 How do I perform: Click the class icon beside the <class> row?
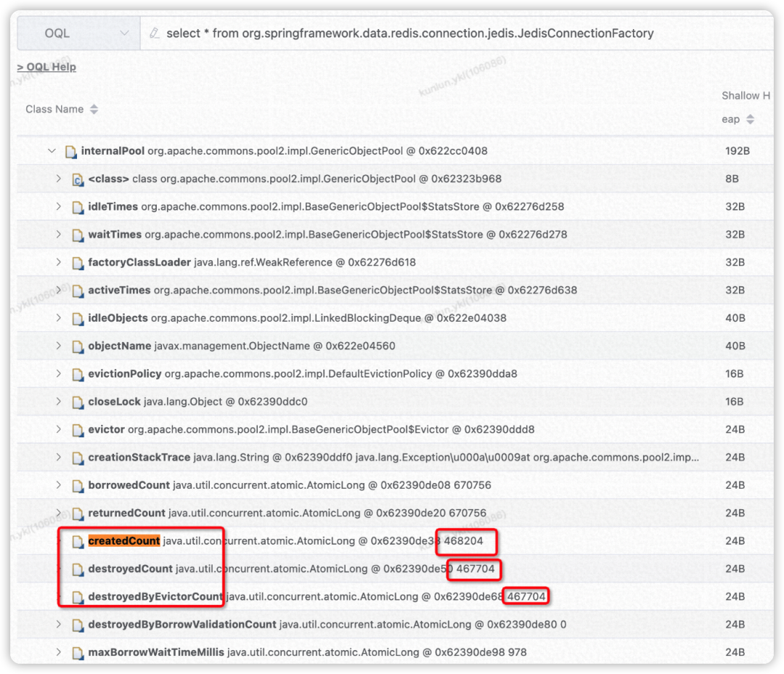(x=78, y=179)
